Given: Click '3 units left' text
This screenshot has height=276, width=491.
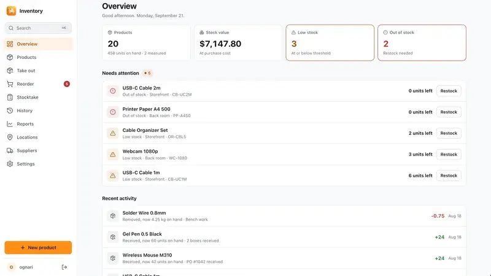Looking at the screenshot, I should coord(420,155).
